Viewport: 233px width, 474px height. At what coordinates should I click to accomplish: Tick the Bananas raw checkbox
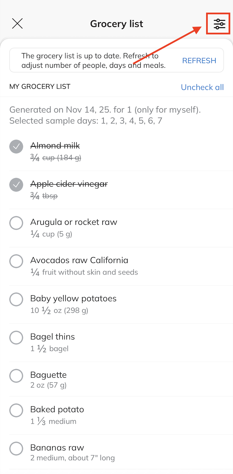point(16,448)
